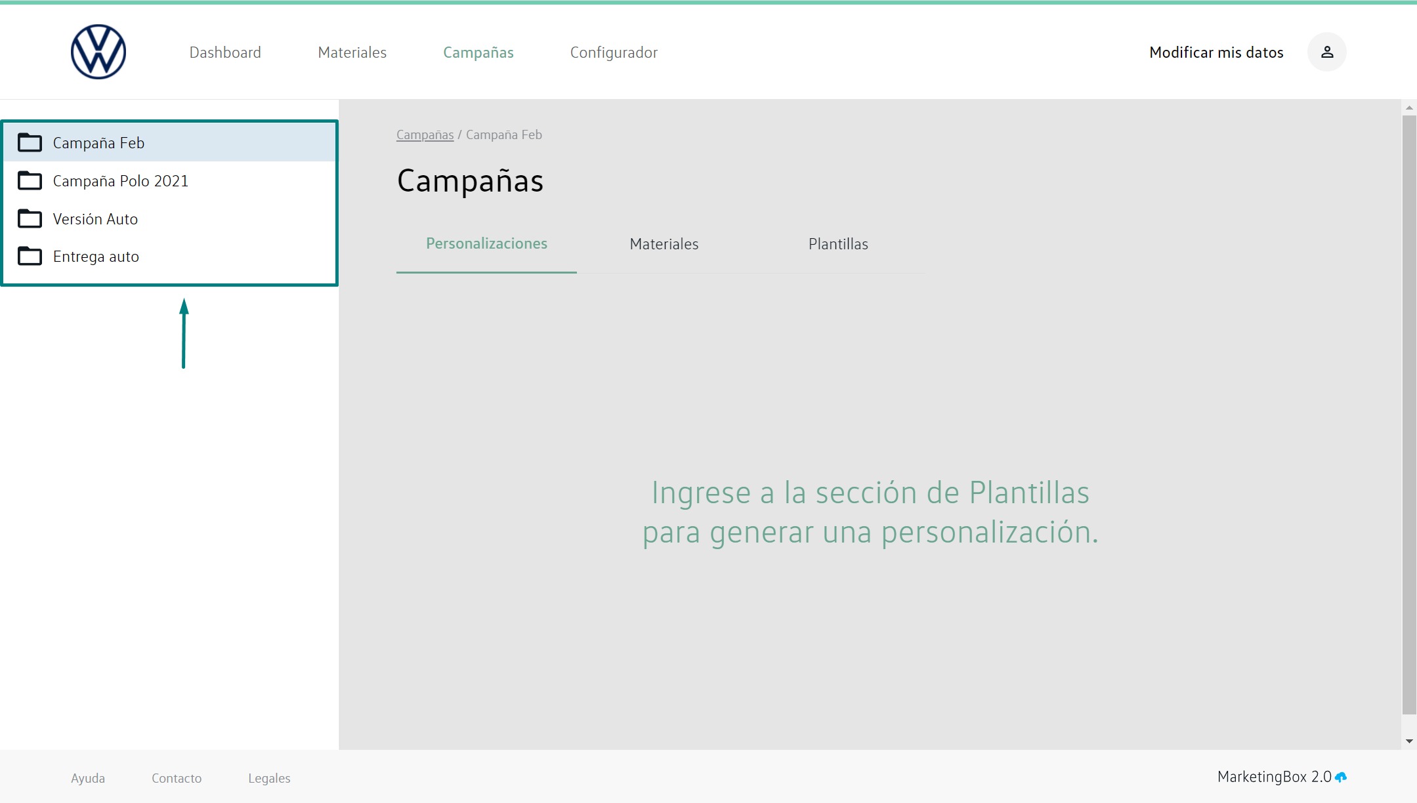This screenshot has height=803, width=1417.
Task: Open the Configurador navigation item
Action: (x=614, y=52)
